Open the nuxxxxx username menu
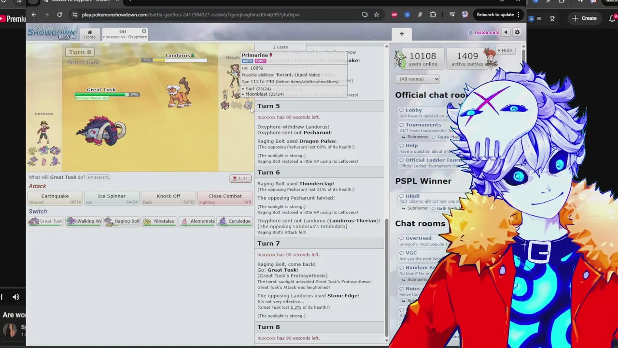Screen dimensions: 618x348 (x=484, y=32)
